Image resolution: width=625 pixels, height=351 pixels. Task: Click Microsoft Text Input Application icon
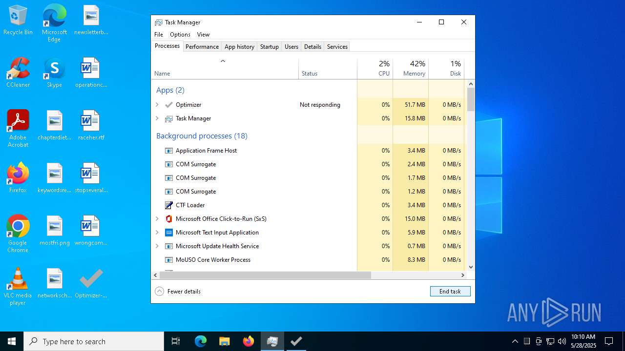169,233
